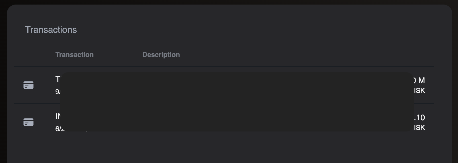Open the transaction name starting with T
This screenshot has width=458, height=163.
pyautogui.click(x=58, y=79)
